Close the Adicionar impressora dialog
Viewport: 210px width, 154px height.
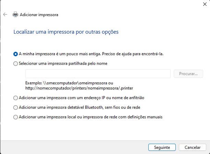205,4
